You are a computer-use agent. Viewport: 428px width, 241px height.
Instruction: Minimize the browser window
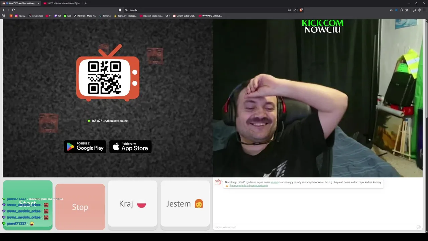[x=409, y=3]
